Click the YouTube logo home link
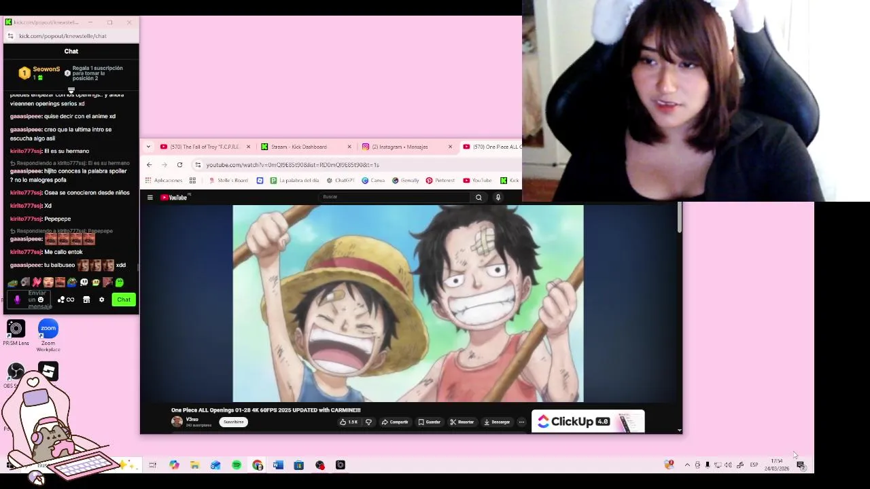Screen dimensions: 870x489 click(175, 198)
